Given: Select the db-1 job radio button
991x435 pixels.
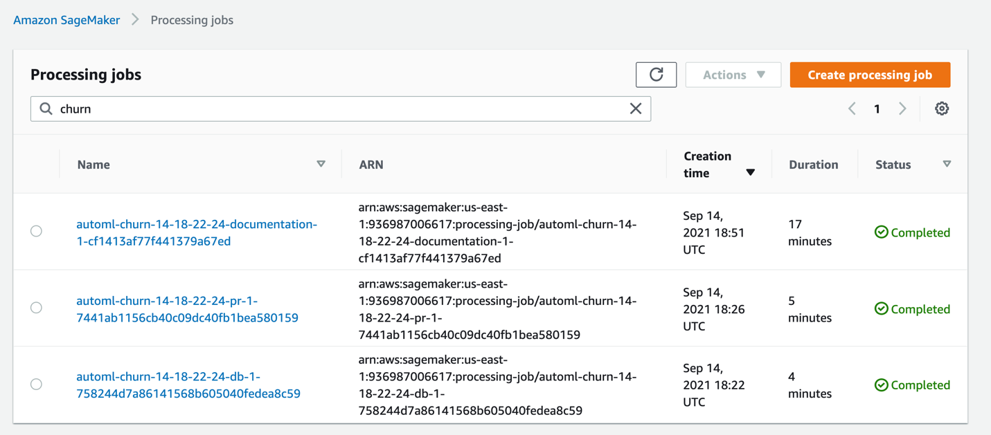Looking at the screenshot, I should 36,384.
